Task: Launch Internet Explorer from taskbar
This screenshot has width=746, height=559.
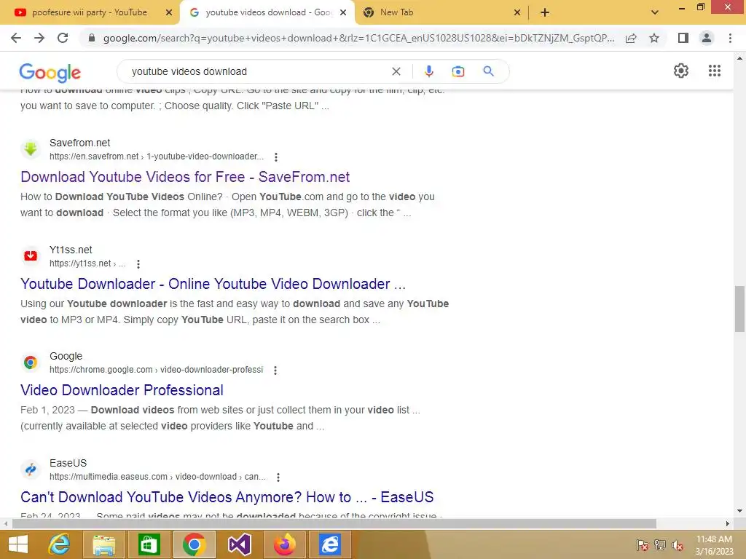Action: pos(59,544)
